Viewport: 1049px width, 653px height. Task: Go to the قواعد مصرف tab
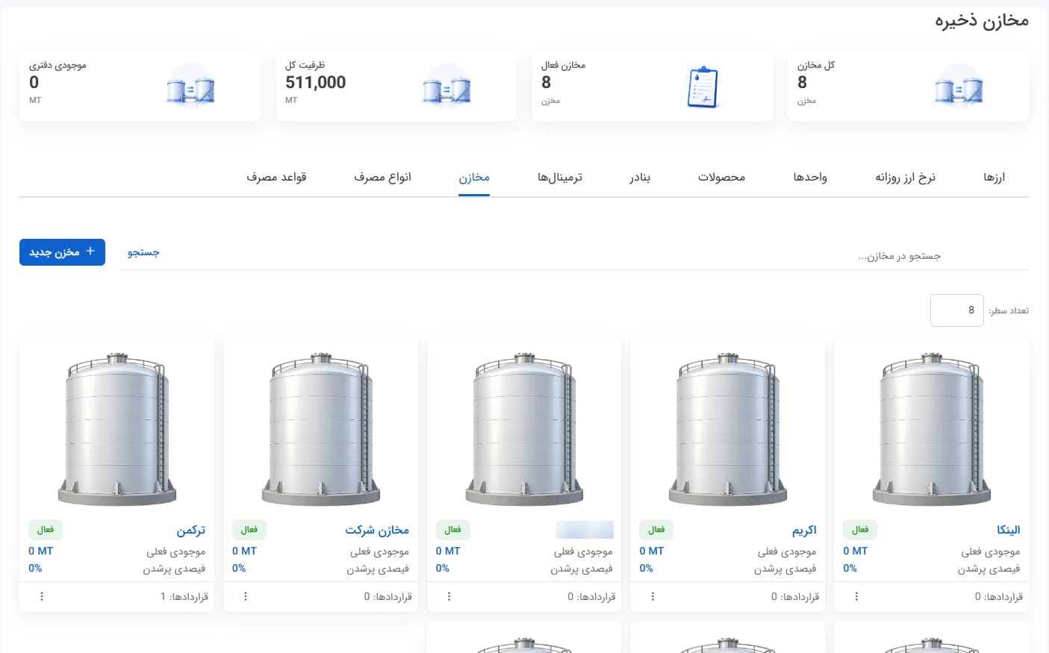tap(277, 178)
